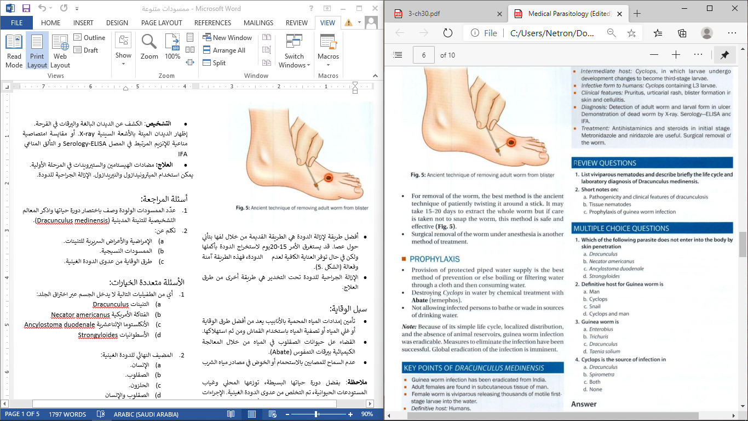Choose Page Width zoom icon in the ribbon
Image resolution: width=748 pixels, height=421 pixels.
(x=190, y=62)
